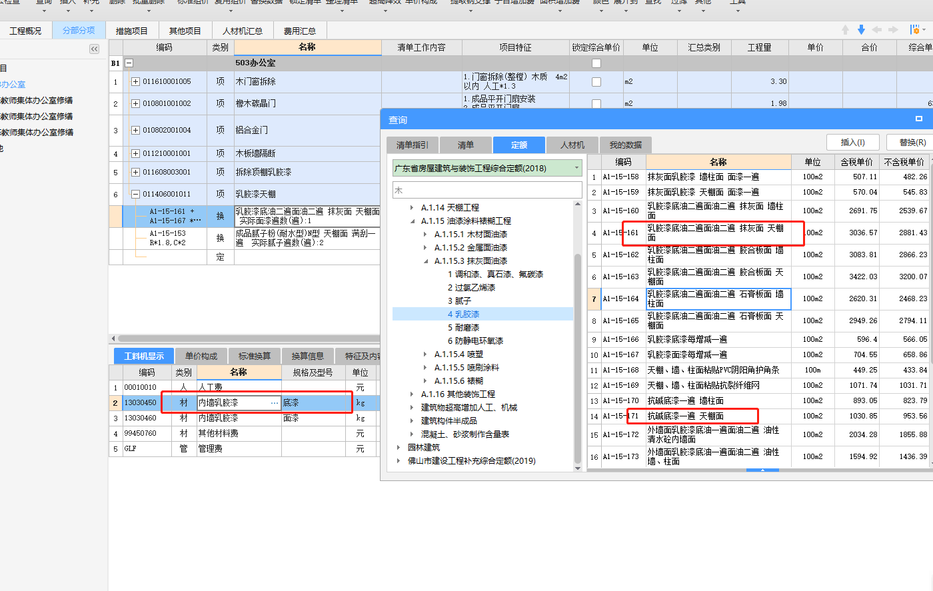Image resolution: width=933 pixels, height=591 pixels.
Task: Switch to the 工程概况 tab
Action: 25,31
